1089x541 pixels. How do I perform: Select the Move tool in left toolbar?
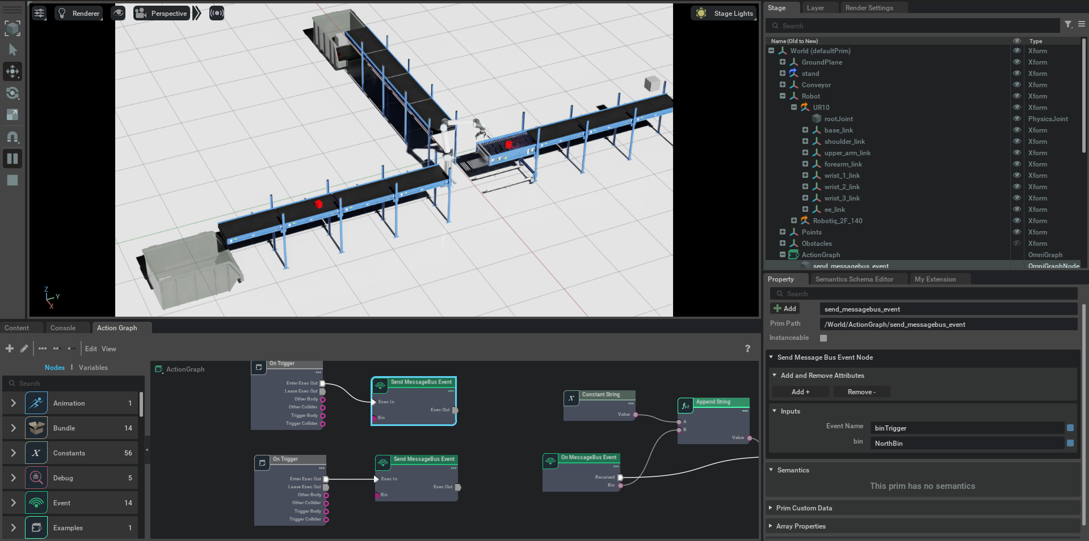pos(12,71)
